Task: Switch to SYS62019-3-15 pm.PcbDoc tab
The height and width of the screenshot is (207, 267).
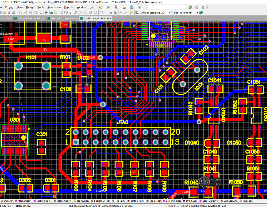Action: pos(62,18)
